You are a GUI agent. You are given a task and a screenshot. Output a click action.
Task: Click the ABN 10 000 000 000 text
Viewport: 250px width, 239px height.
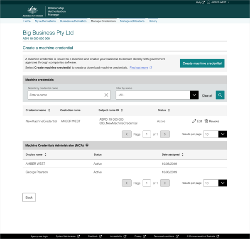(36, 39)
